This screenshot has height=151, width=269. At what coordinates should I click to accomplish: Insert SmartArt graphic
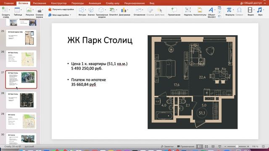112,10
